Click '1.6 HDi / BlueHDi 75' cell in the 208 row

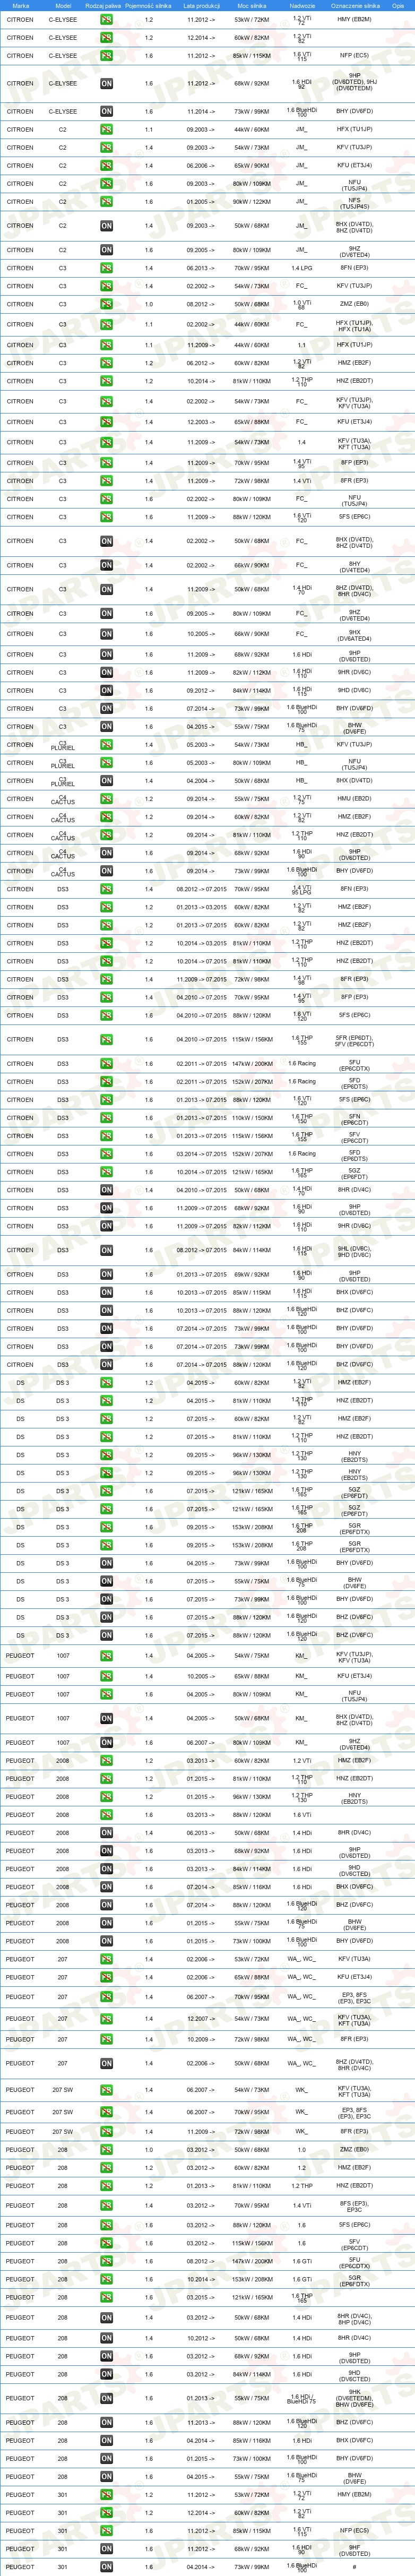pos(302,2398)
